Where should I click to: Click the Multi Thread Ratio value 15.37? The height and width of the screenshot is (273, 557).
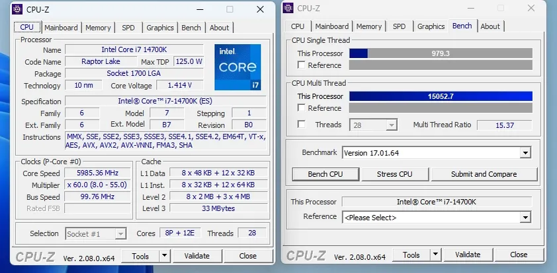[x=505, y=125]
